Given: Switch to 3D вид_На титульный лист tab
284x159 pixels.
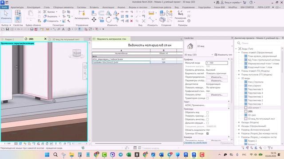Looking at the screenshot, I should pyautogui.click(x=66, y=39).
